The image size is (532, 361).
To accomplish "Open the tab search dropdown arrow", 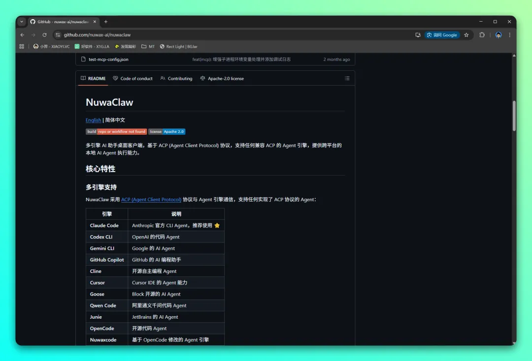I will [22, 22].
